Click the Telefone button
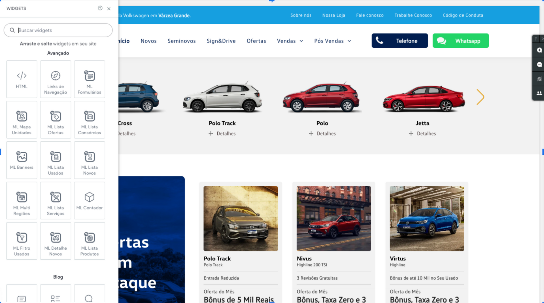The width and height of the screenshot is (544, 303). [400, 41]
